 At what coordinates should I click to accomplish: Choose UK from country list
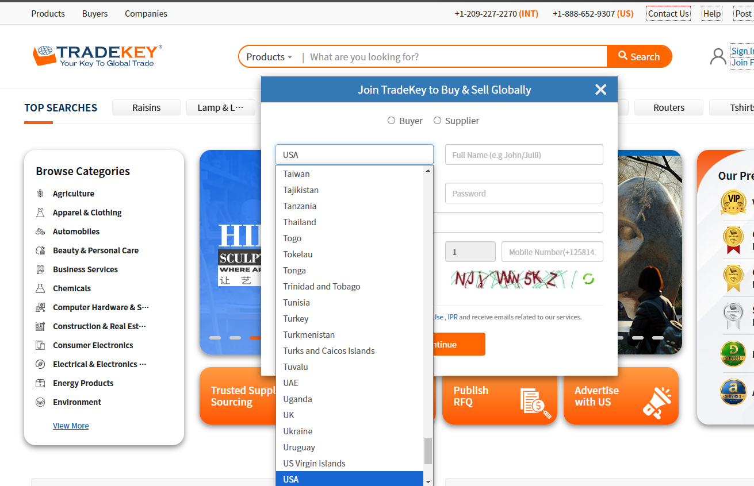tap(350, 415)
